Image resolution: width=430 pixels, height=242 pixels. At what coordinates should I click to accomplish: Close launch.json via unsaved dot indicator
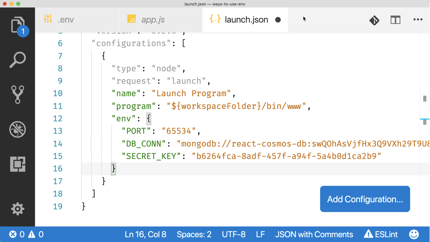[278, 20]
